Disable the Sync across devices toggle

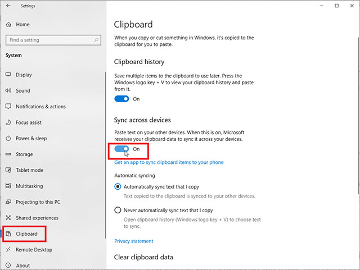click(122, 149)
